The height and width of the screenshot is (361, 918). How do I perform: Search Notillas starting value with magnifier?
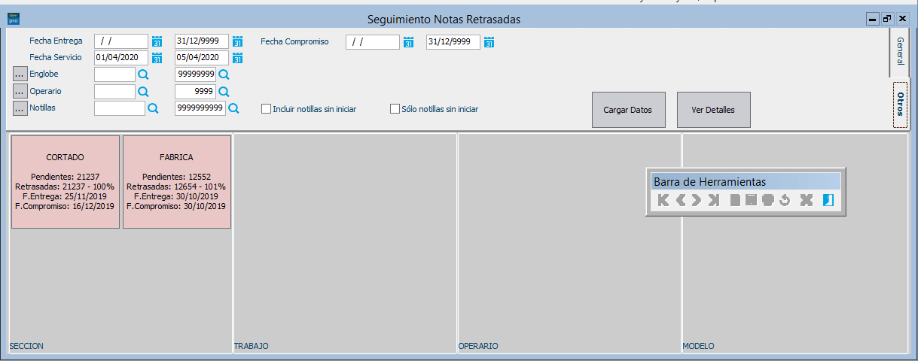153,108
